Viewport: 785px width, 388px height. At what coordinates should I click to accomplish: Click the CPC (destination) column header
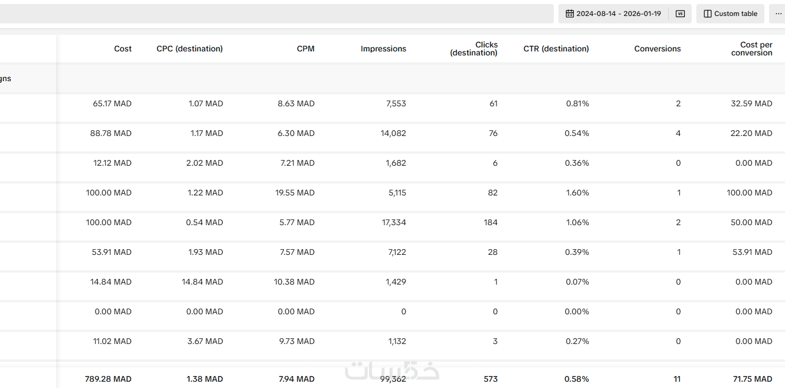pyautogui.click(x=189, y=49)
